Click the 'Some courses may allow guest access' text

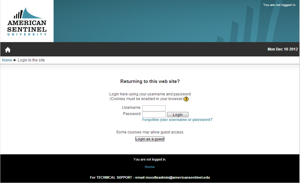click(x=150, y=132)
